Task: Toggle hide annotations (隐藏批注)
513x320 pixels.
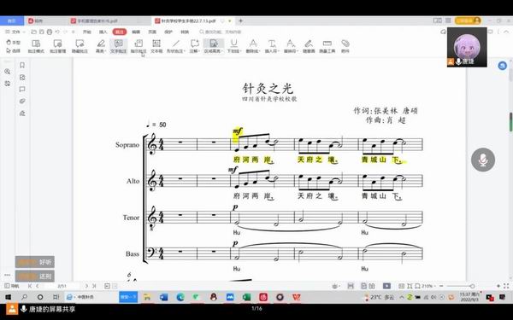Action: coord(80,46)
